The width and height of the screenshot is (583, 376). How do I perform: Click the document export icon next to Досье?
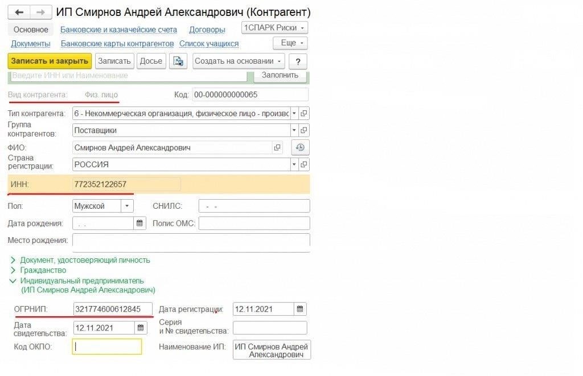(x=179, y=61)
